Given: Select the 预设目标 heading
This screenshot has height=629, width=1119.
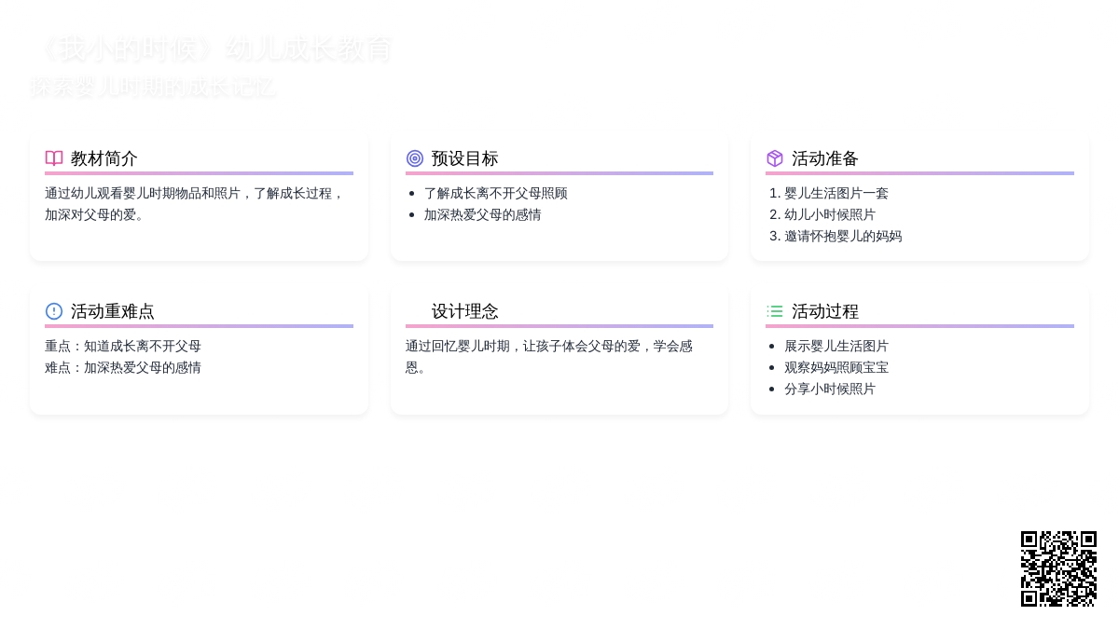Looking at the screenshot, I should pyautogui.click(x=464, y=158).
